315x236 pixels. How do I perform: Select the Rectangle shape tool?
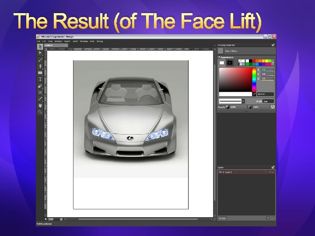tap(40, 73)
